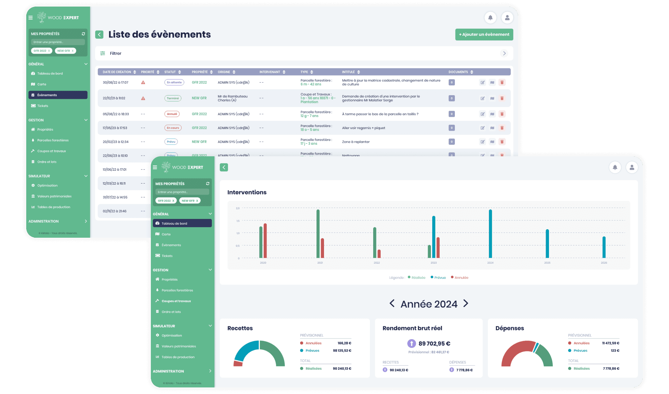This screenshot has width=669, height=394.
Task: Click Ajouter un évènement
Action: [484, 34]
